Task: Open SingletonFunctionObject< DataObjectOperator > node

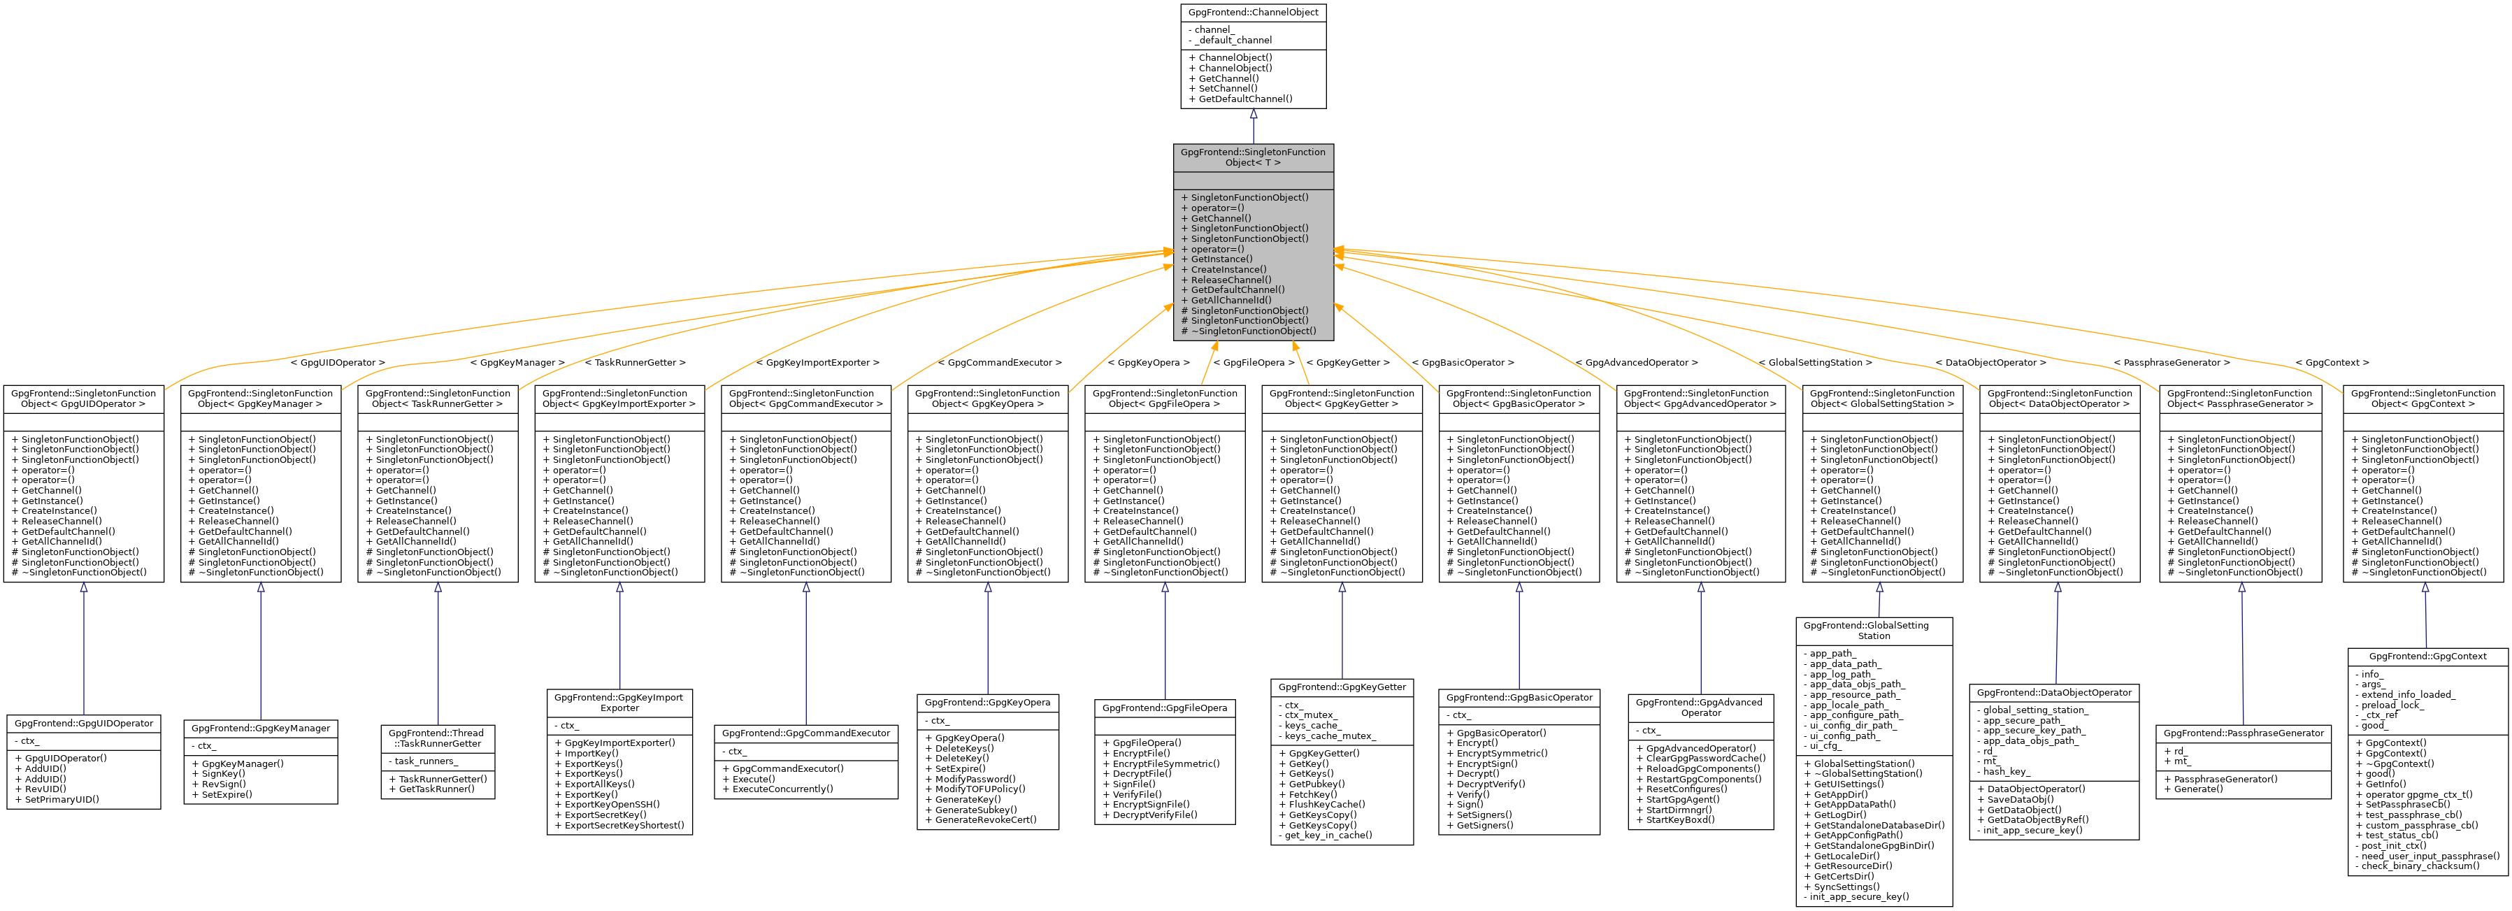Action: [2058, 484]
